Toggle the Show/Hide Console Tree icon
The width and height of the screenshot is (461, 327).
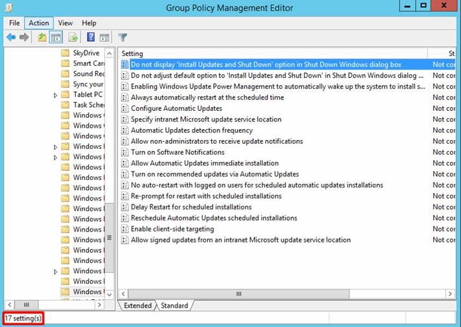[56, 37]
